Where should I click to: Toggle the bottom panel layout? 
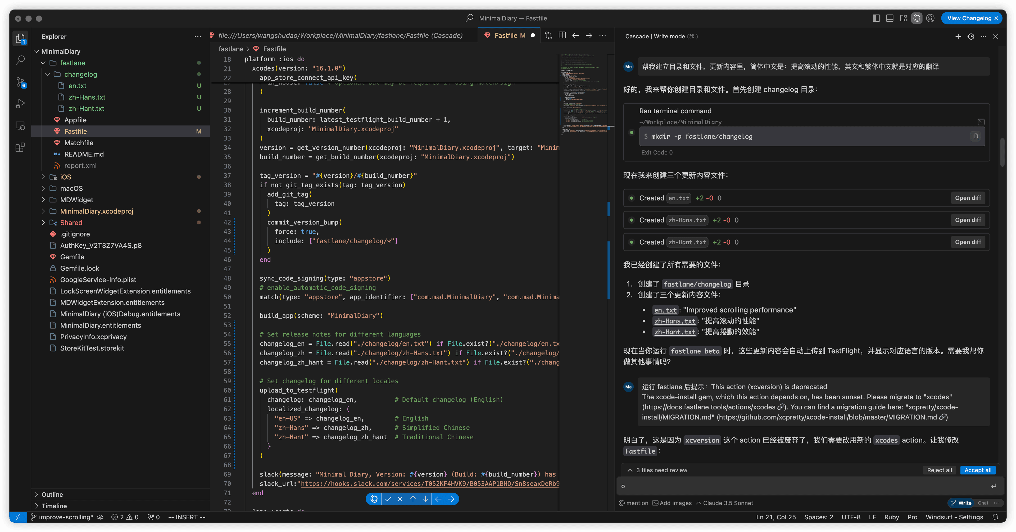coord(889,18)
